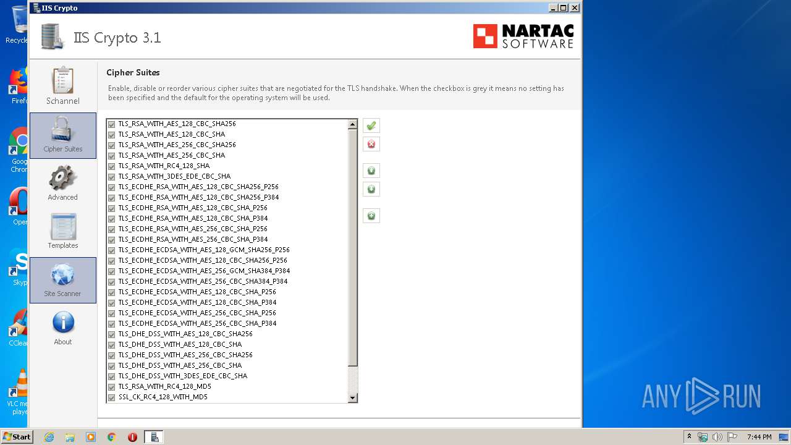The image size is (791, 445).
Task: Select the Cipher Suites sidebar item
Action: tap(63, 135)
